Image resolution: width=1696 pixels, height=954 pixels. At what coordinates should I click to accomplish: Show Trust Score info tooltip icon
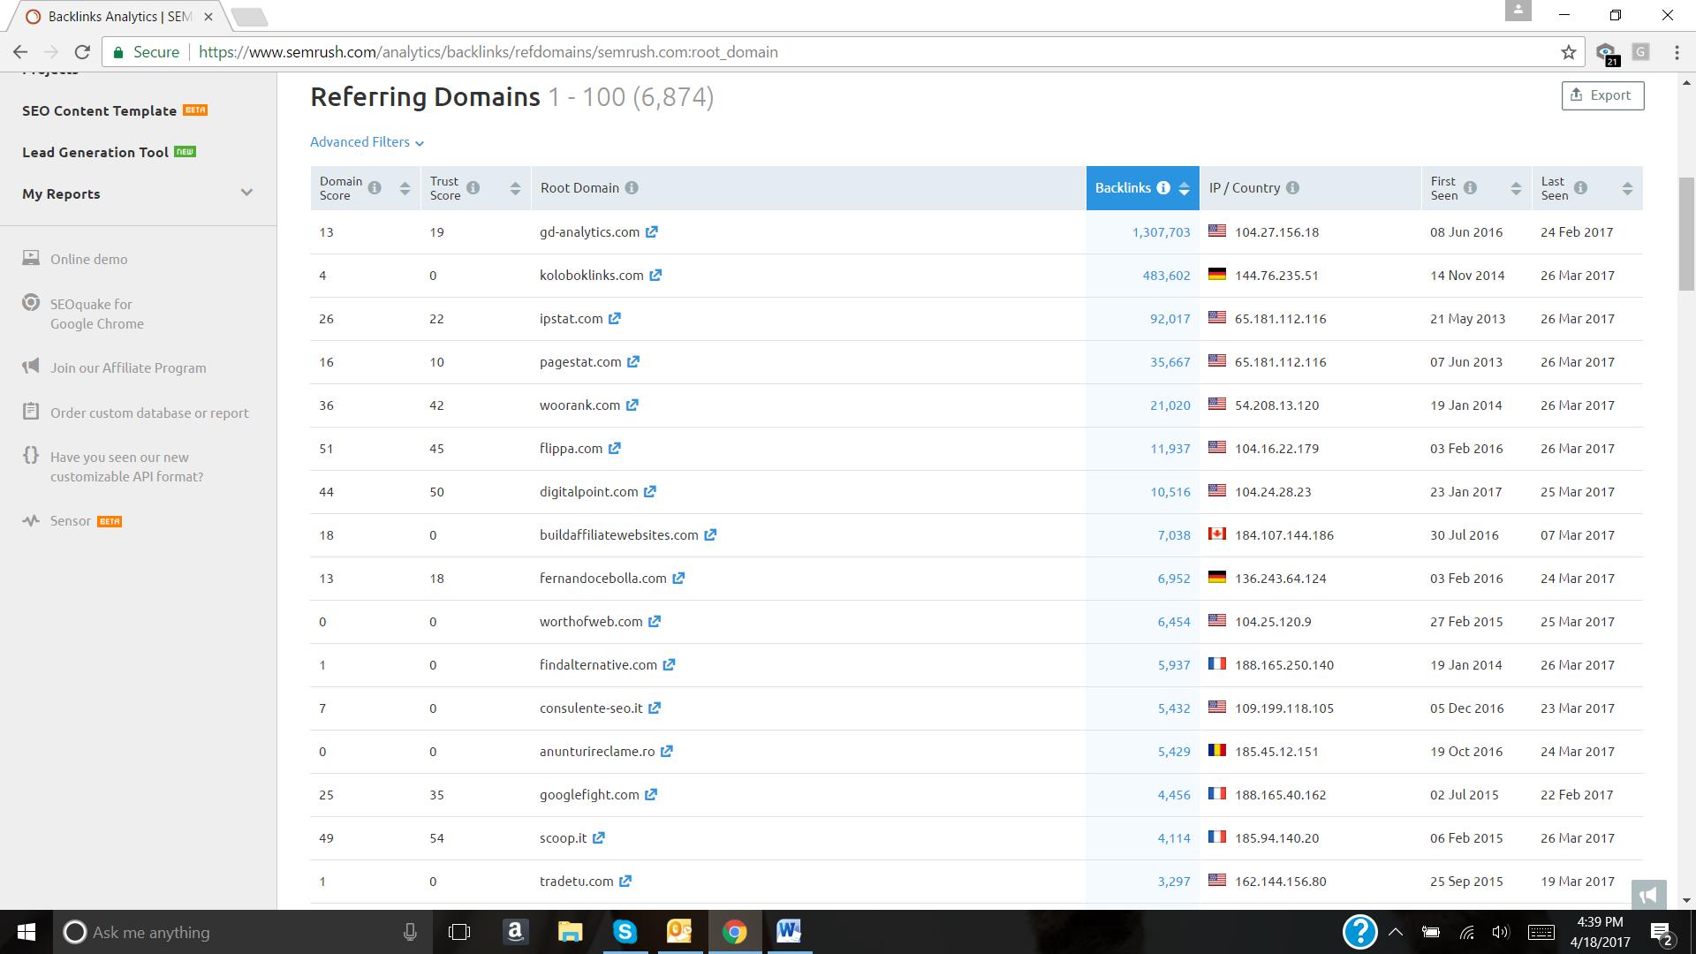pos(473,187)
